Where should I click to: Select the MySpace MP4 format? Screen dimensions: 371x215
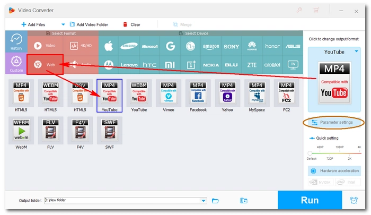pyautogui.click(x=257, y=96)
